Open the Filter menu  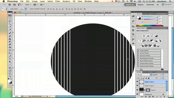coord(58,1)
